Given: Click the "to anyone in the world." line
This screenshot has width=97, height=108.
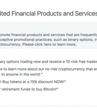Looking at the screenshot, I should 21,74.
